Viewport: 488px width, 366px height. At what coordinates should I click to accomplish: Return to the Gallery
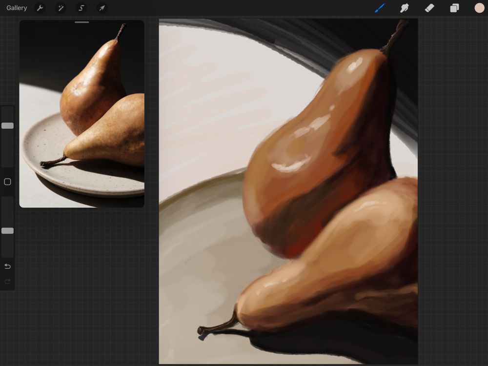point(17,8)
